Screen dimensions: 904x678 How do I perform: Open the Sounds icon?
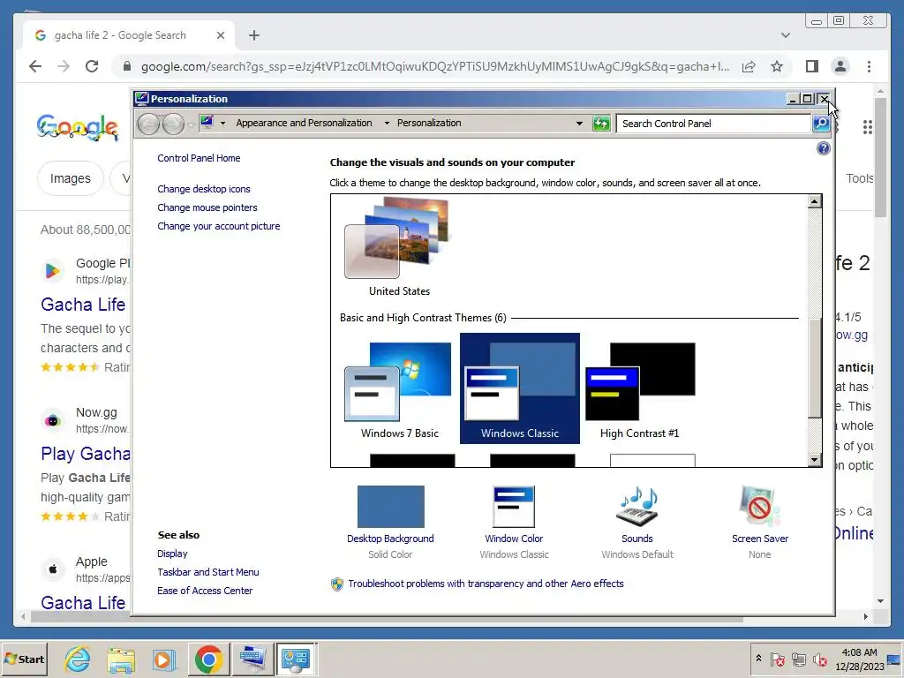point(637,507)
